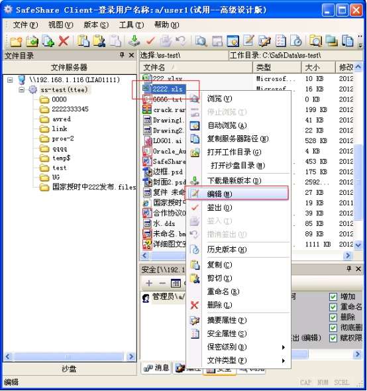Close the 文件目录 panel
The width and height of the screenshot is (367, 391).
[131, 55]
